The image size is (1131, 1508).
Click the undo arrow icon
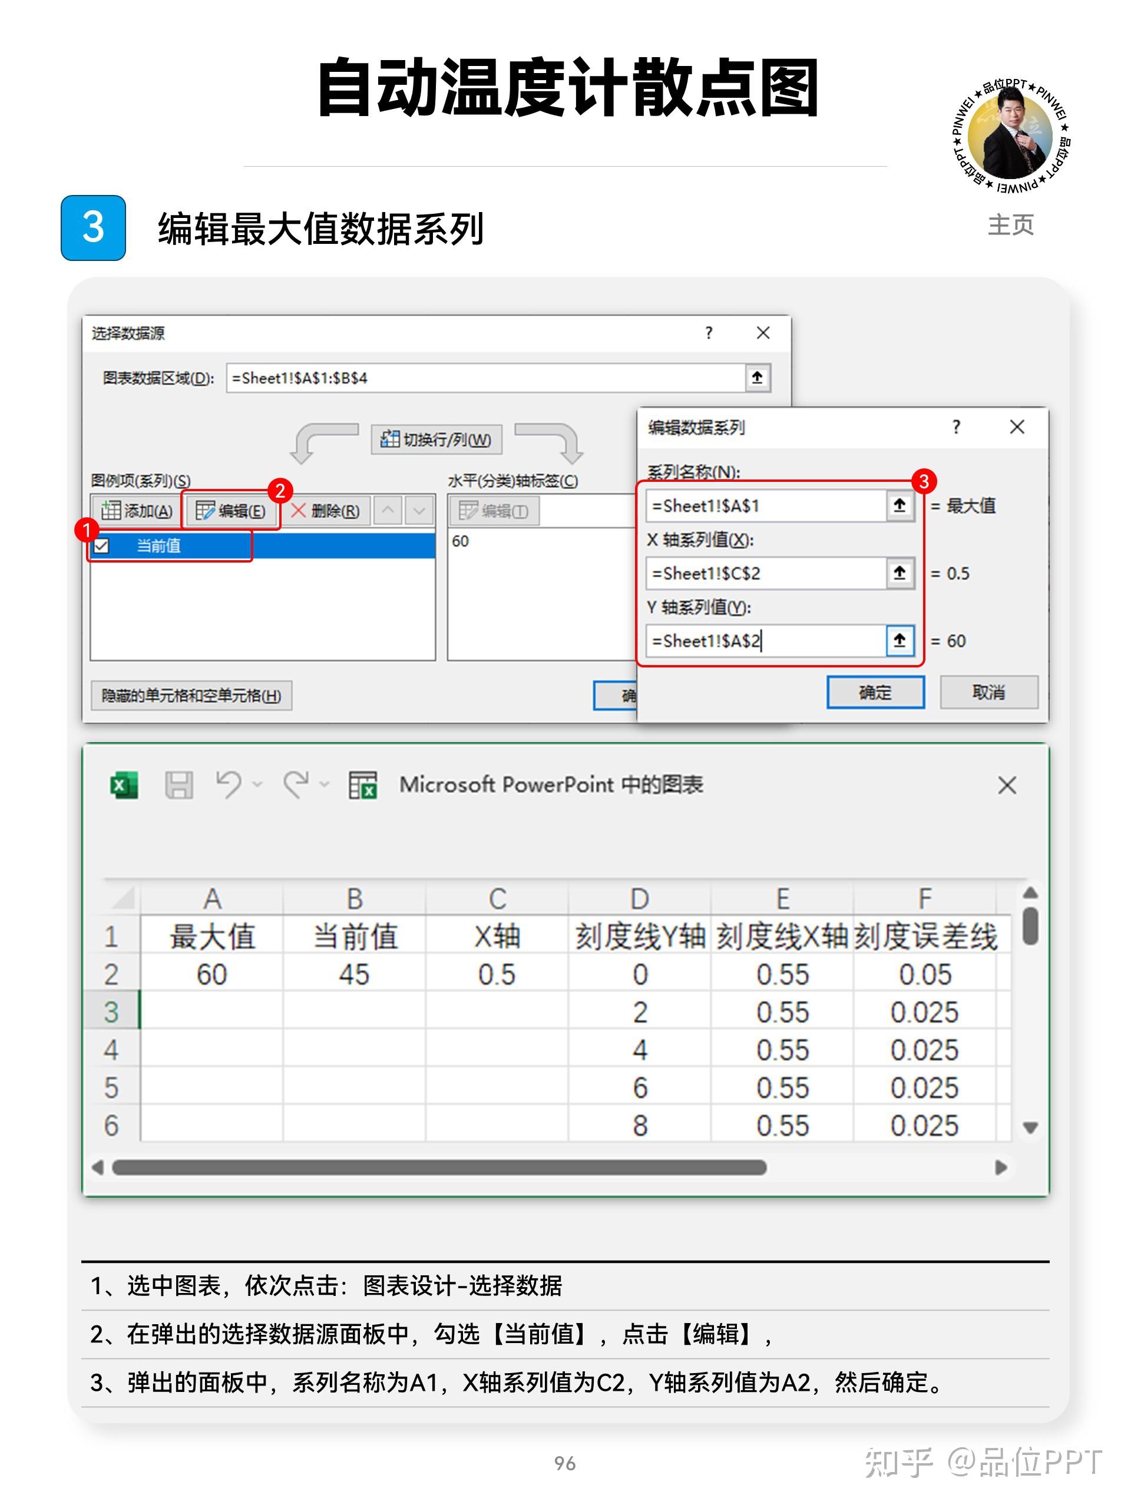pos(229,784)
